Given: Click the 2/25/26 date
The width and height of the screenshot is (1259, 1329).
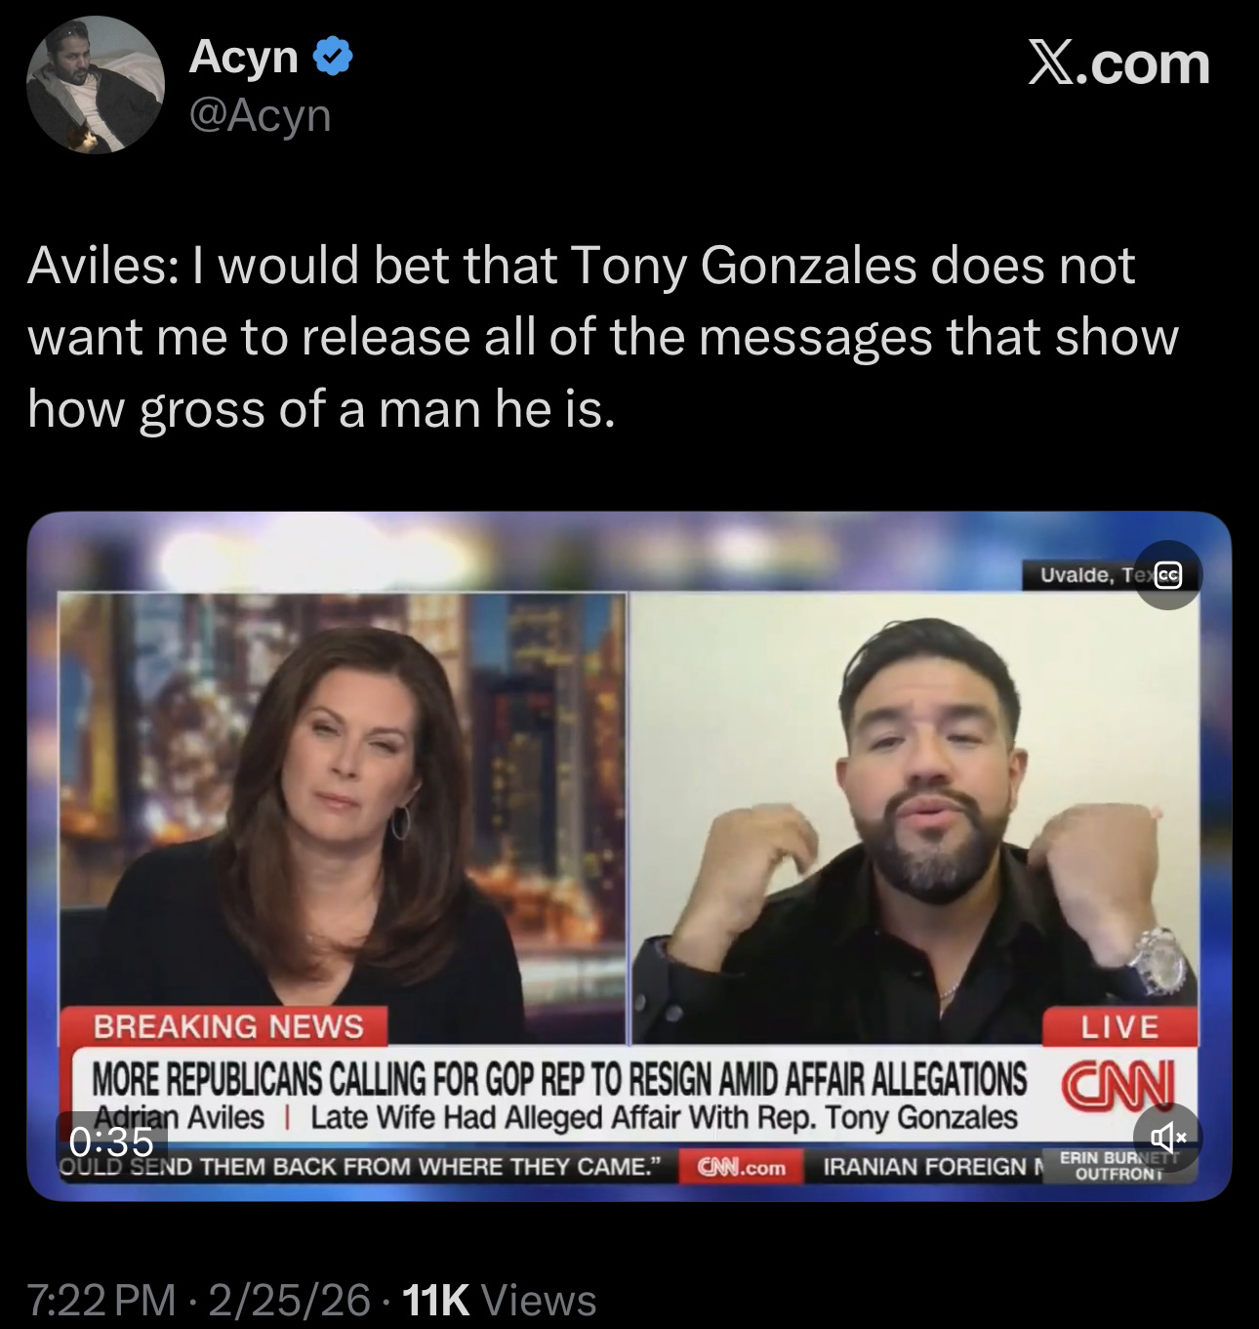Looking at the screenshot, I should pyautogui.click(x=289, y=1300).
